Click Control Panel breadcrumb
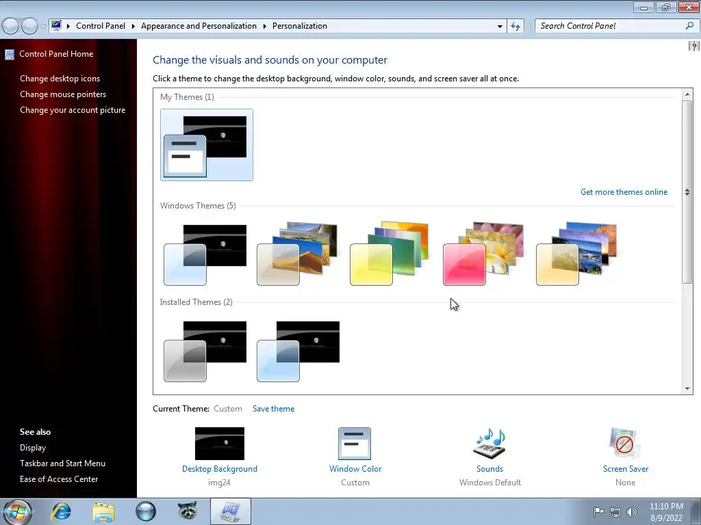This screenshot has width=701, height=525. [101, 26]
